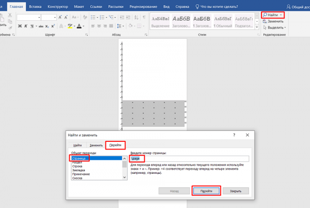This screenshot has width=310, height=208.
Task: Decrease font size
Action: (66, 17)
